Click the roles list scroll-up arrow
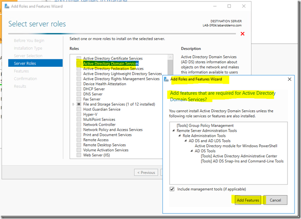301x219 pixels. pos(170,57)
